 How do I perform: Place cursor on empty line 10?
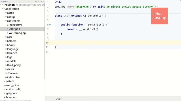click(113, 43)
